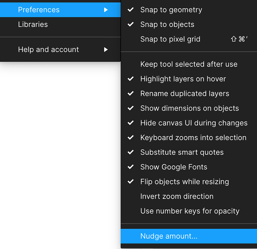The width and height of the screenshot is (257, 249).
Task: Toggle Snap to objects off
Action: pyautogui.click(x=167, y=25)
